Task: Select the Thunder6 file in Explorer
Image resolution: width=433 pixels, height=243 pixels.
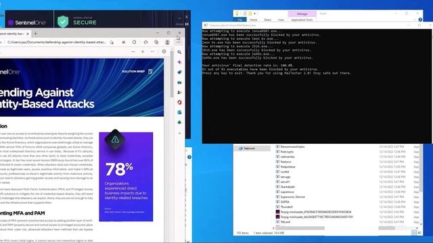Action: coord(286,207)
